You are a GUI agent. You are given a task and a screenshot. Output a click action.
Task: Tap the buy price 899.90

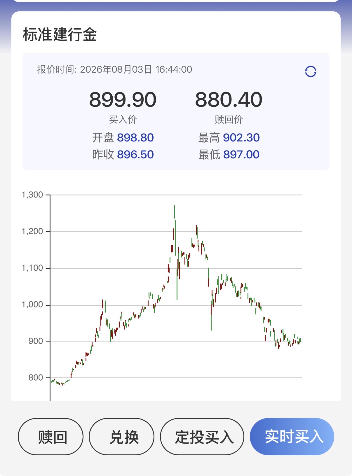click(x=123, y=99)
